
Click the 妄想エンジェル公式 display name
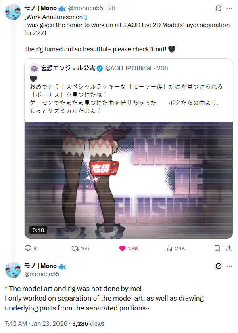pos(68,68)
